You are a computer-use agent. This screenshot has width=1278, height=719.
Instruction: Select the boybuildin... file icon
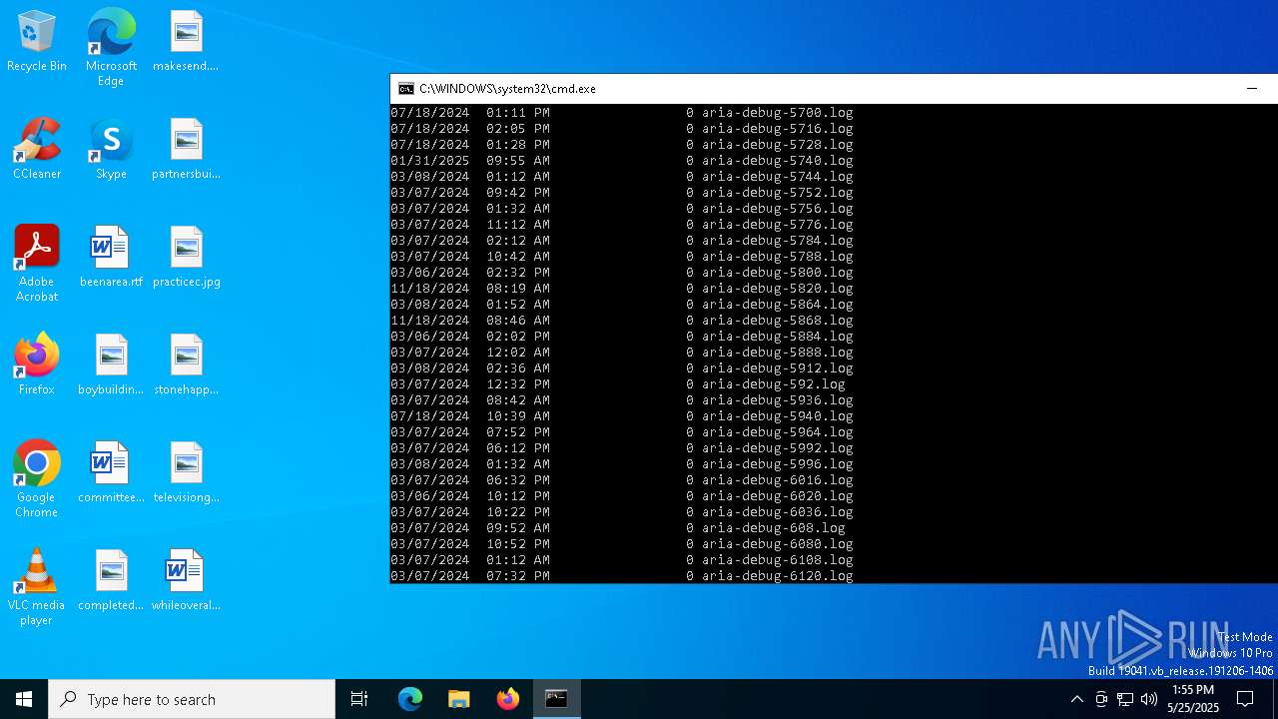pos(111,365)
